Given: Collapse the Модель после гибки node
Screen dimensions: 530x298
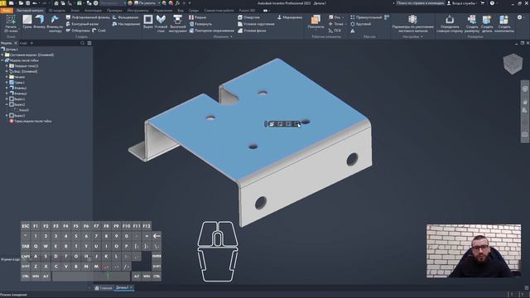Looking at the screenshot, I should pos(2,60).
